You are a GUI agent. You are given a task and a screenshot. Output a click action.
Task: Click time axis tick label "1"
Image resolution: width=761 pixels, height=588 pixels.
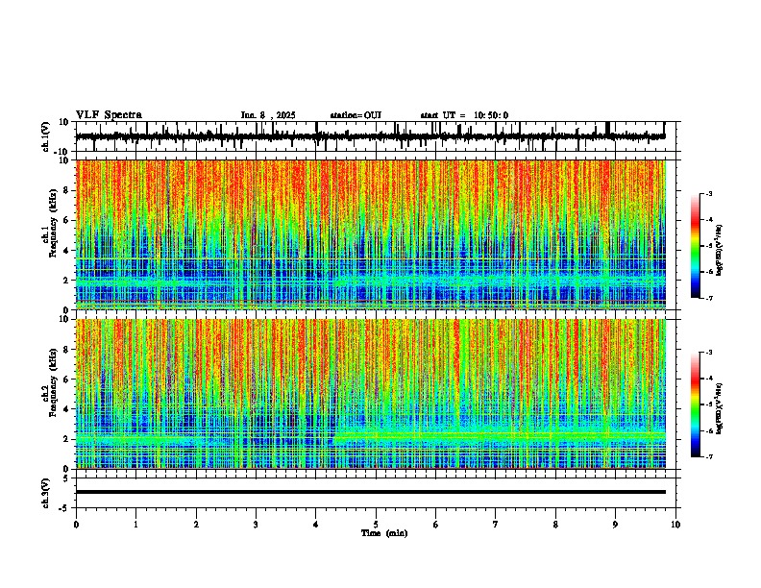coord(135,525)
